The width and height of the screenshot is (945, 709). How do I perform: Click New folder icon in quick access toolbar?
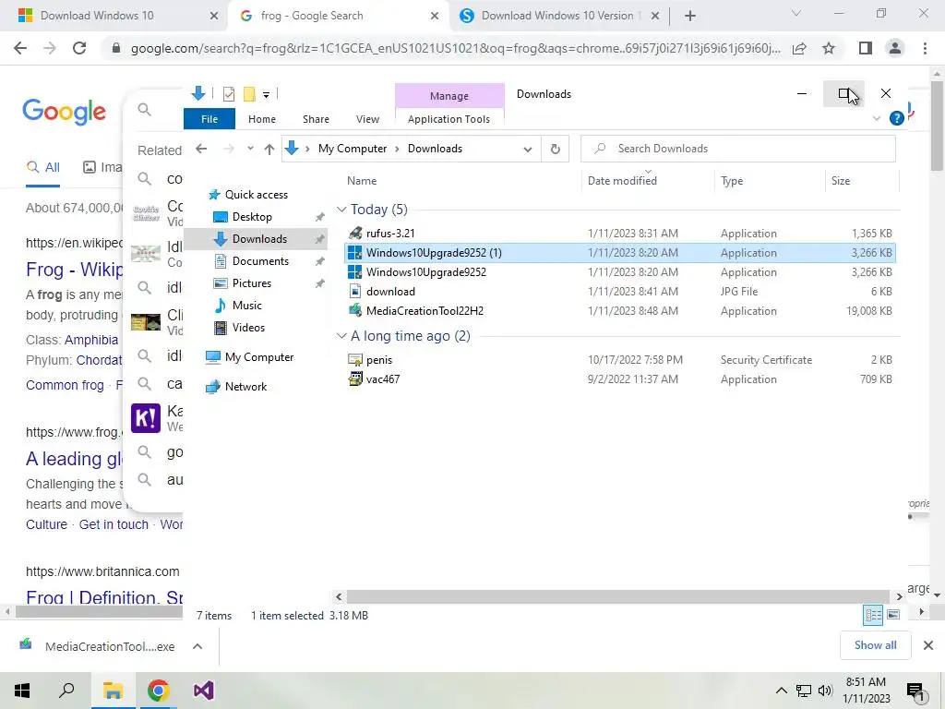click(x=249, y=94)
